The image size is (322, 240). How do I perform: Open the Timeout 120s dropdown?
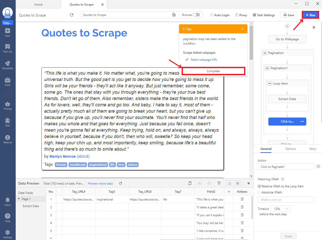click(281, 209)
